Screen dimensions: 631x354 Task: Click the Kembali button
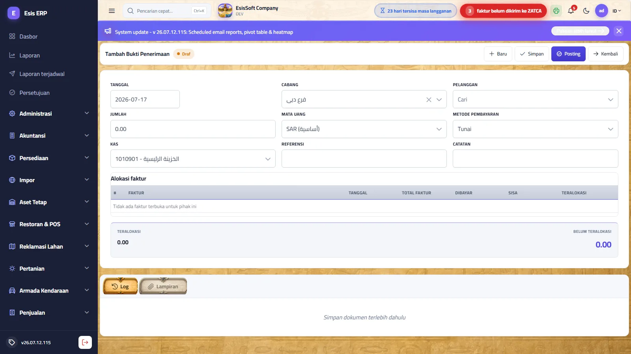pos(606,54)
